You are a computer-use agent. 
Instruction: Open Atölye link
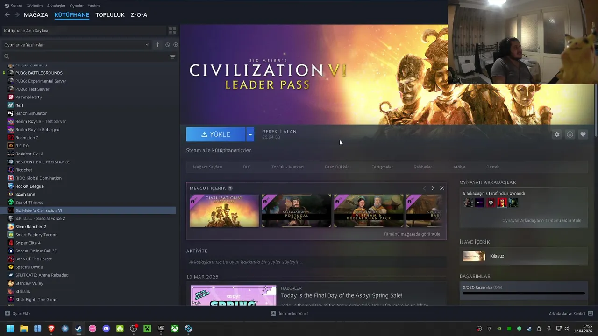point(459,167)
